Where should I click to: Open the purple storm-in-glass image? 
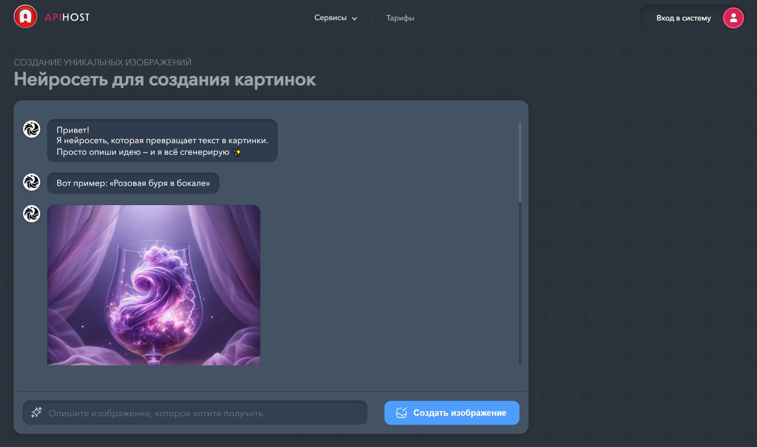[x=154, y=285]
